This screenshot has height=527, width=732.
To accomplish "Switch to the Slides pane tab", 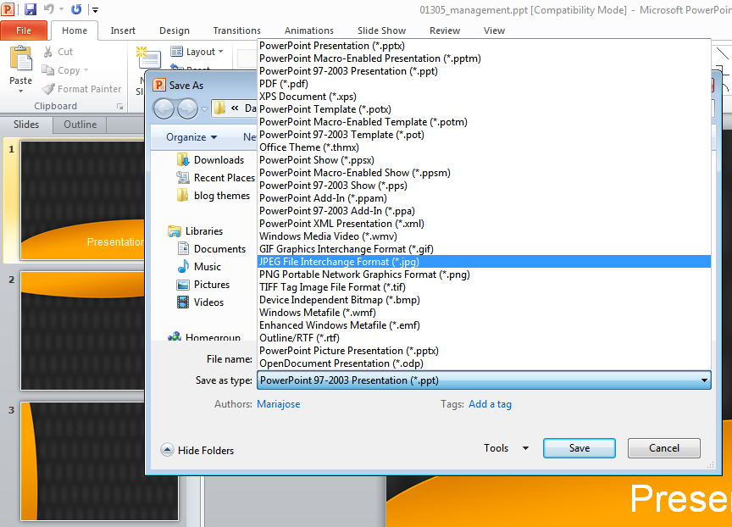I will click(x=26, y=125).
